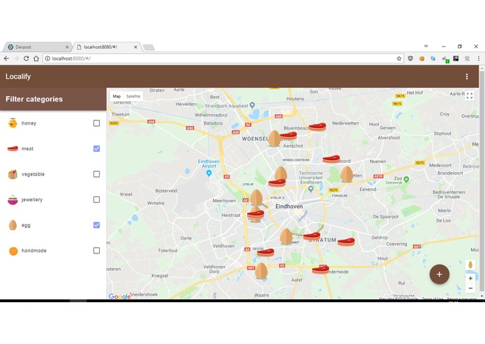Screen dimensions: 485x344
Task: Toggle map fullscreen view
Action: coord(470,95)
